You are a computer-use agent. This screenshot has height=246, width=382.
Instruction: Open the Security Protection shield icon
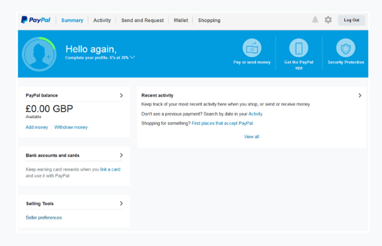point(346,48)
